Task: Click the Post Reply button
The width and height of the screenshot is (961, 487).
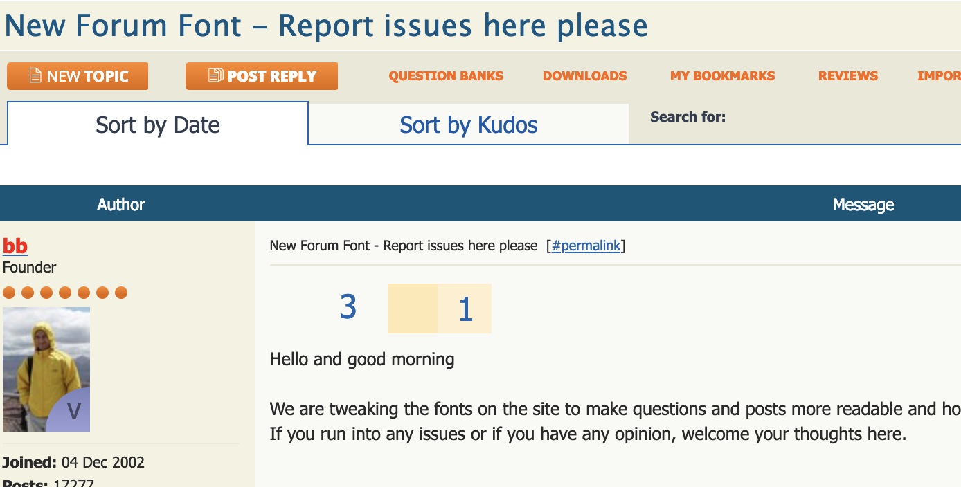Action: tap(261, 75)
